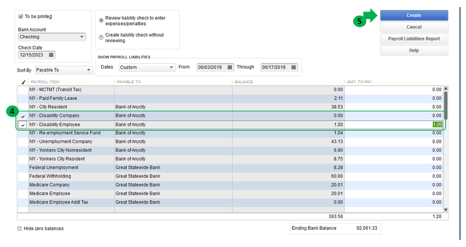The image size is (466, 247).
Task: Edit the highlighted 1.20 amount to pay
Action: click(x=437, y=125)
